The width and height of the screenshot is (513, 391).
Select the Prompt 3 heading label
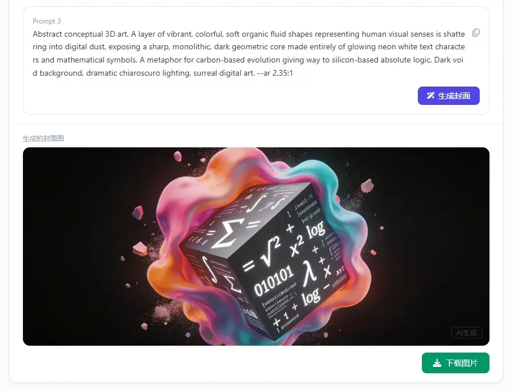[46, 21]
